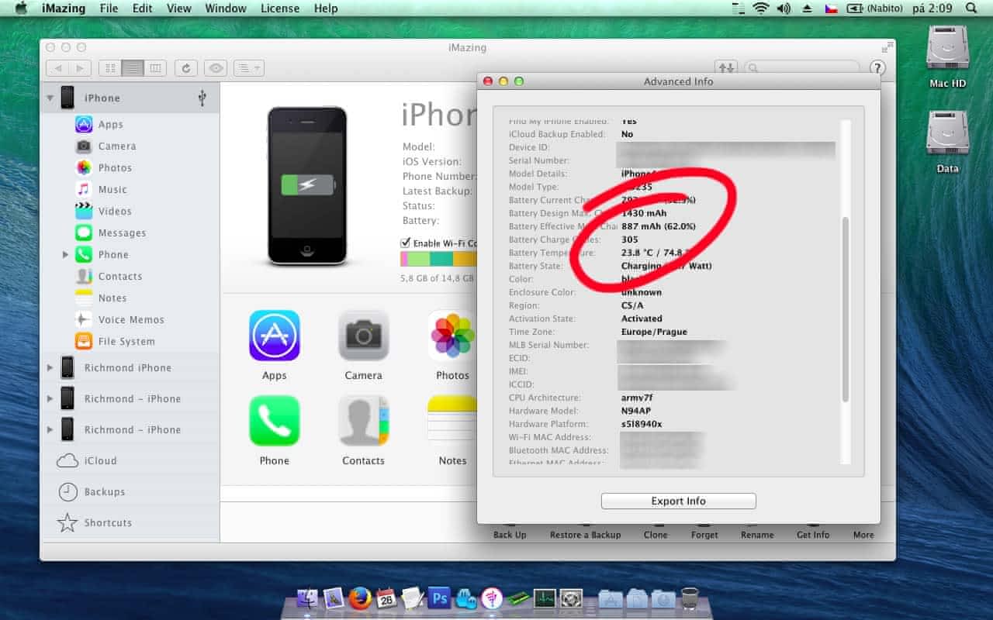Click the eye Quick Look toolbar button
This screenshot has width=993, height=620.
point(216,68)
